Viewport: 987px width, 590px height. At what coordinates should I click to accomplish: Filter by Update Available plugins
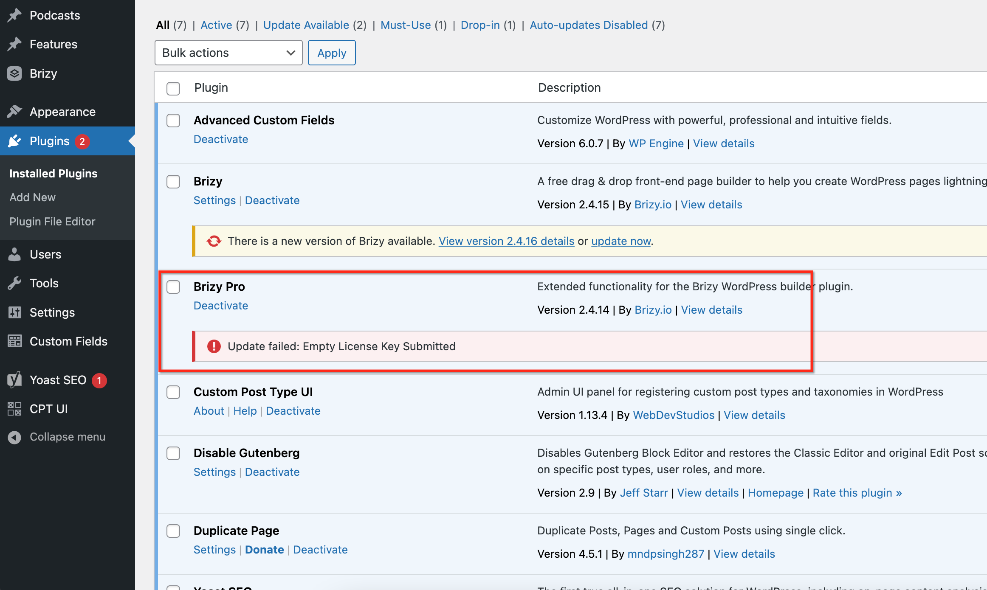click(306, 25)
